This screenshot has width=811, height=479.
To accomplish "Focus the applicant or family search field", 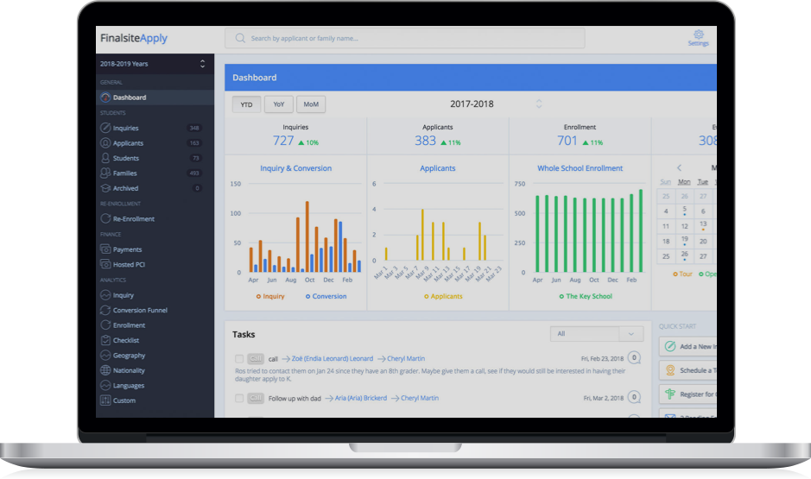I will [x=404, y=39].
